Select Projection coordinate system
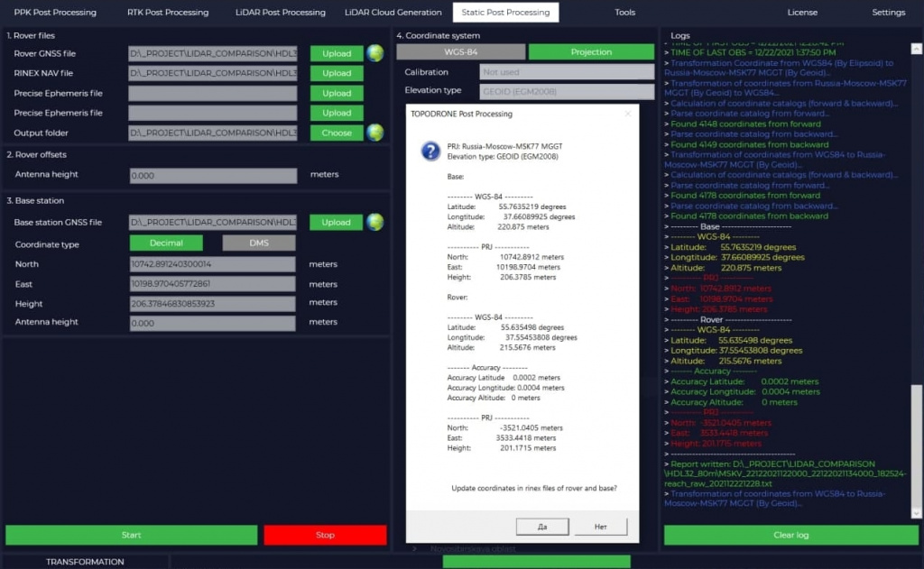This screenshot has width=924, height=569. (x=591, y=52)
